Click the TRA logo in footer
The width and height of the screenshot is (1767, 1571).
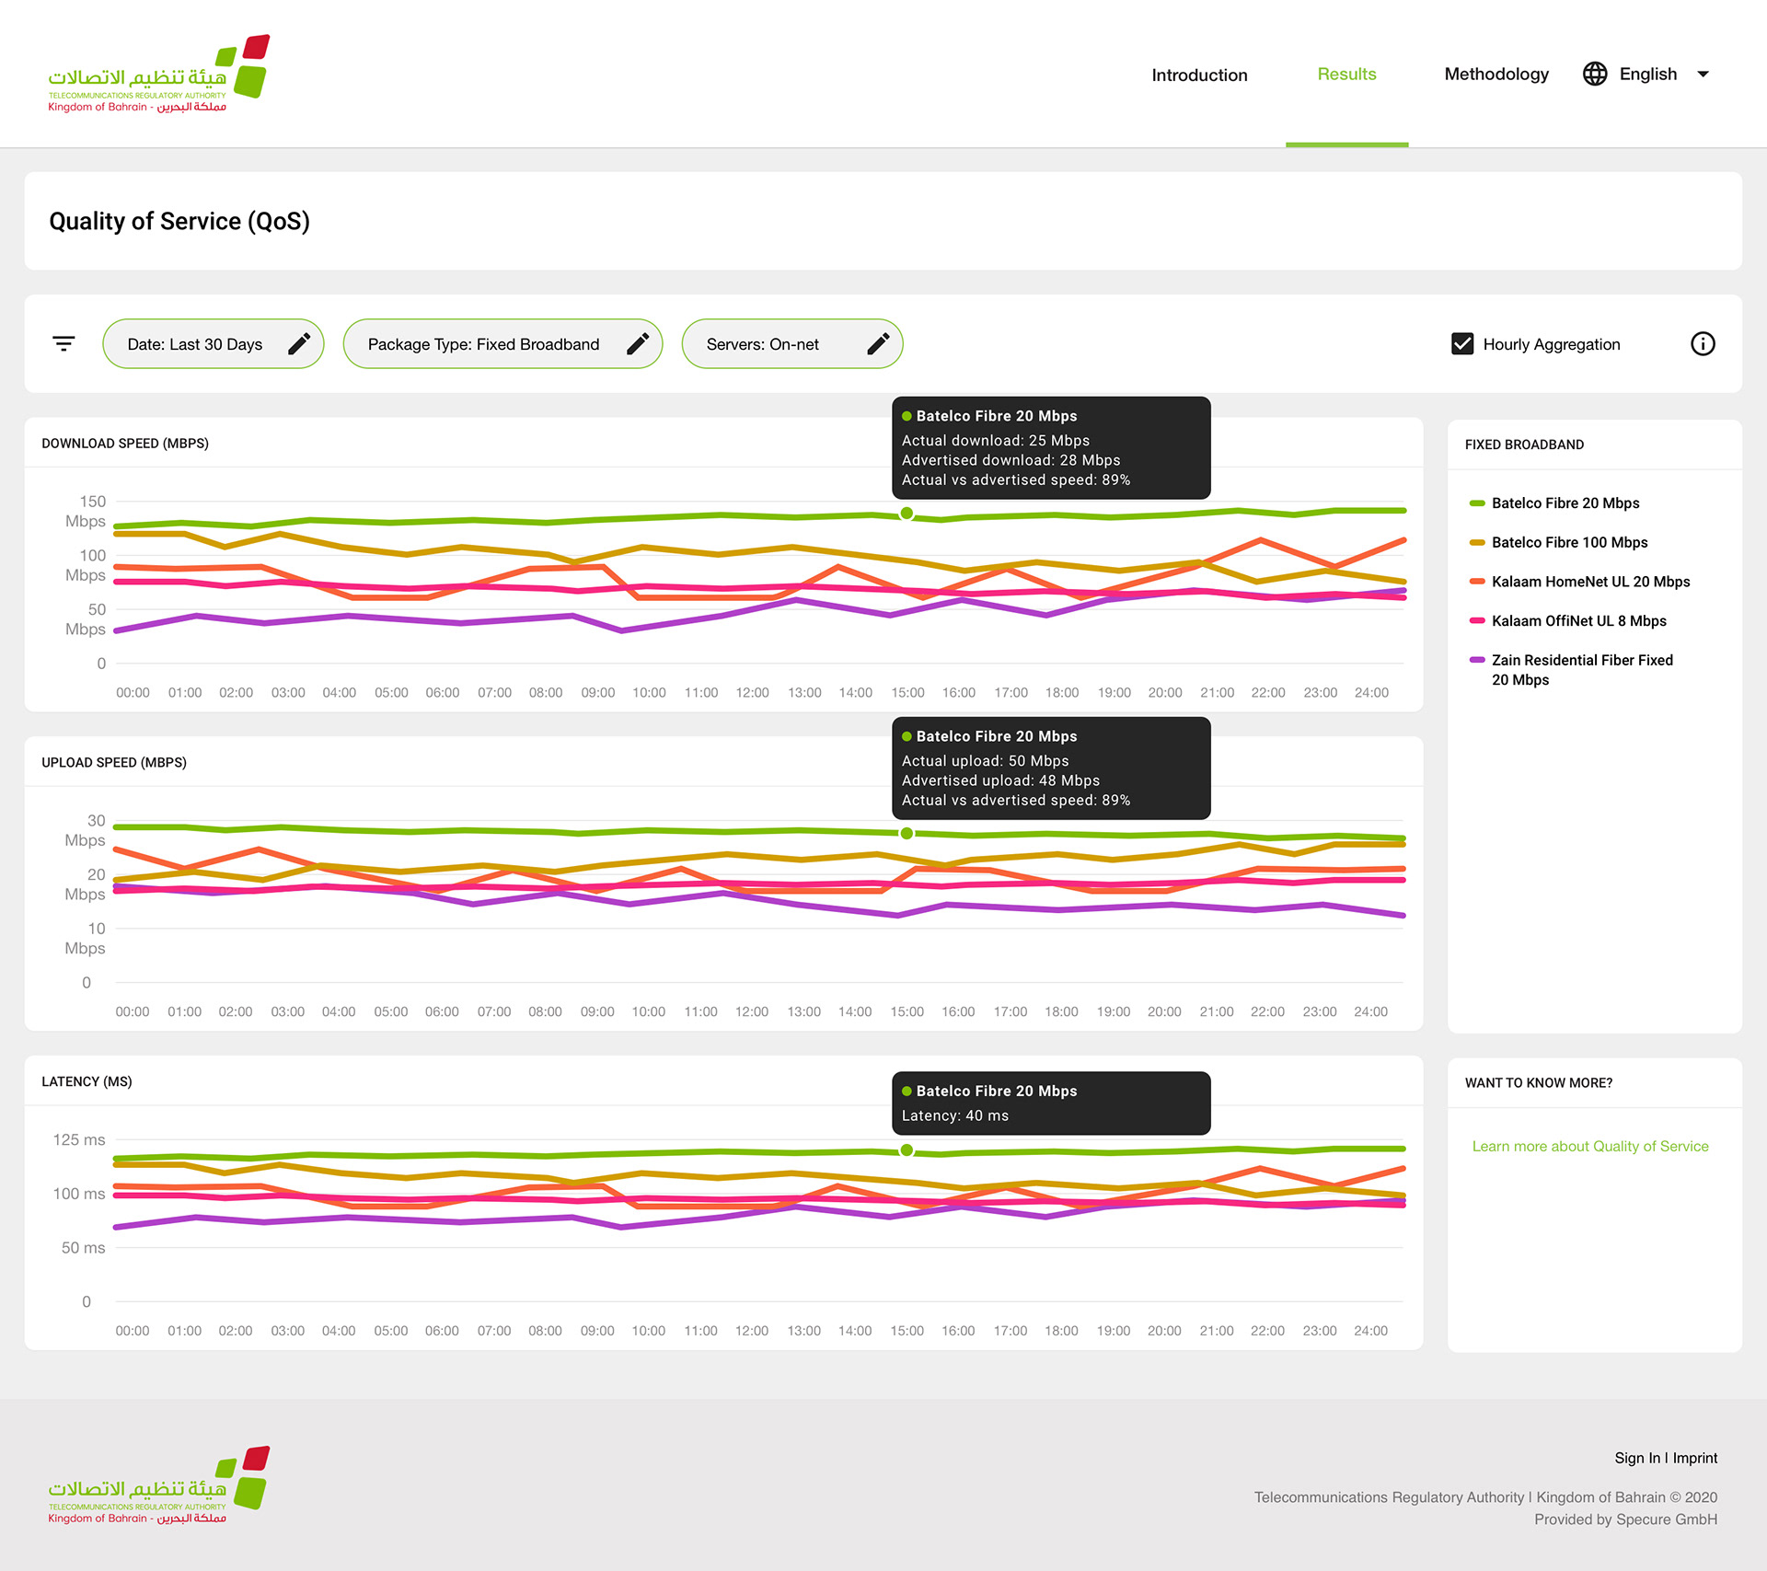pyautogui.click(x=158, y=1485)
